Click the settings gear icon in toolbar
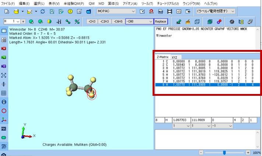 [232, 22]
